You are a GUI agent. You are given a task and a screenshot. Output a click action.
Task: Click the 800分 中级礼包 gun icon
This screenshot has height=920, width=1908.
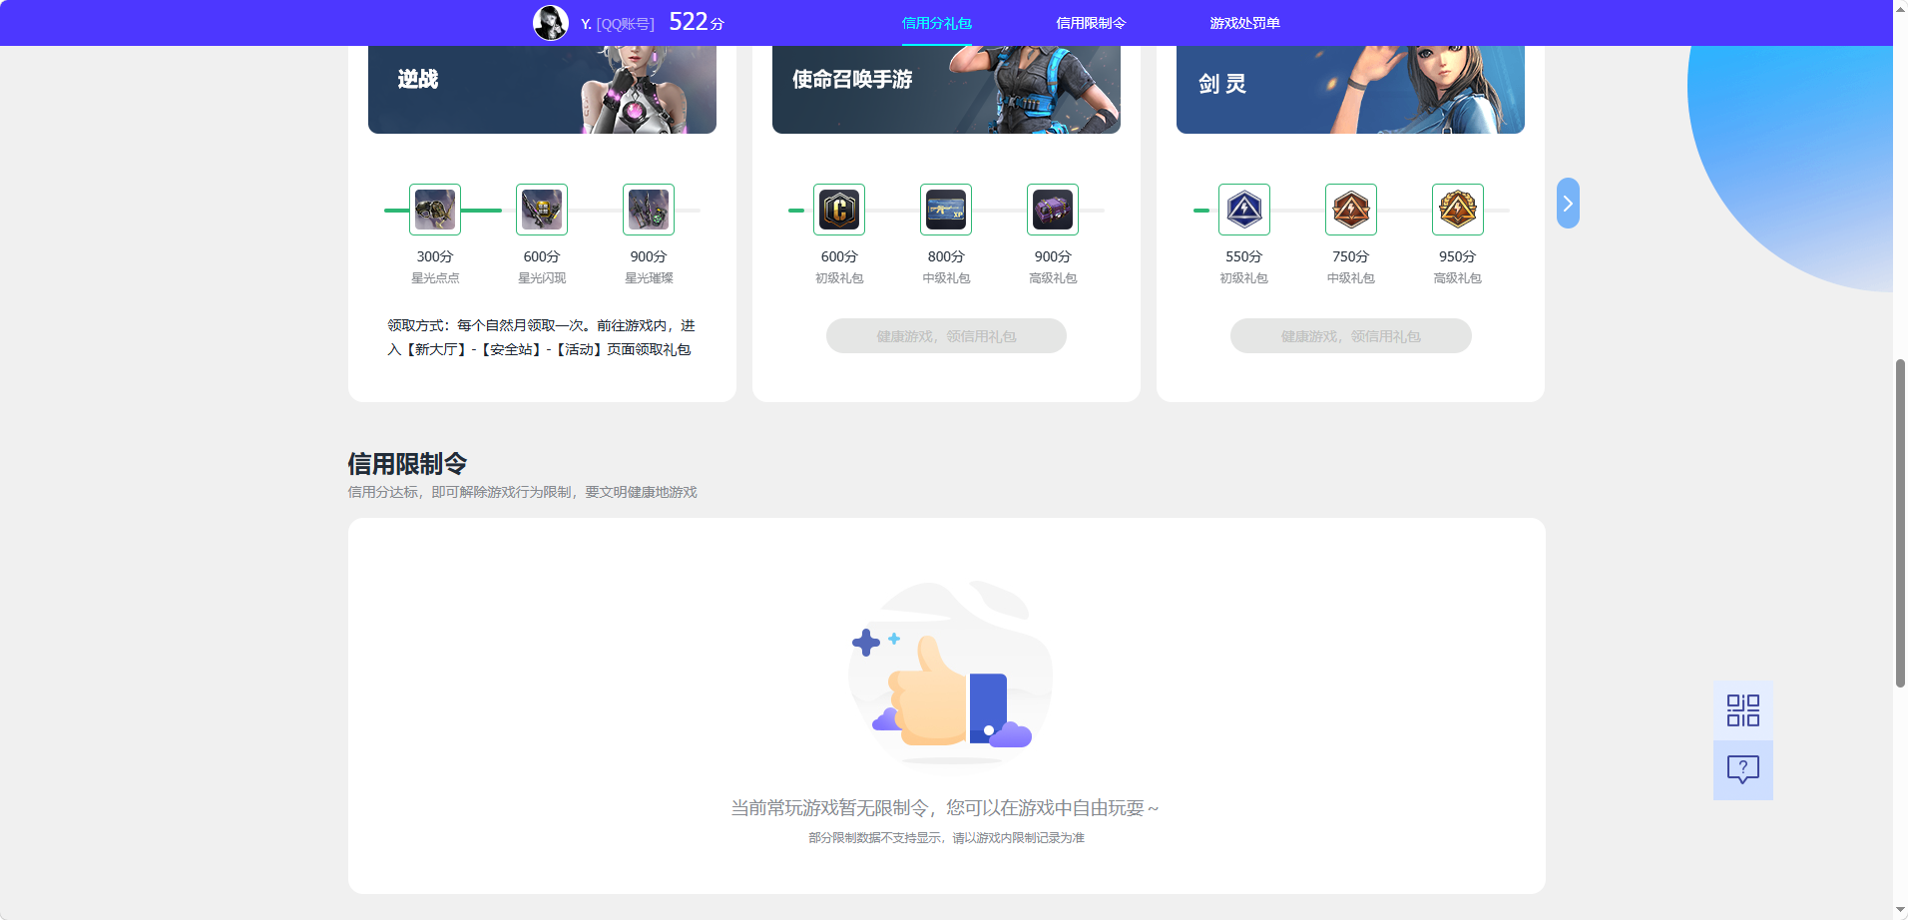tap(946, 210)
